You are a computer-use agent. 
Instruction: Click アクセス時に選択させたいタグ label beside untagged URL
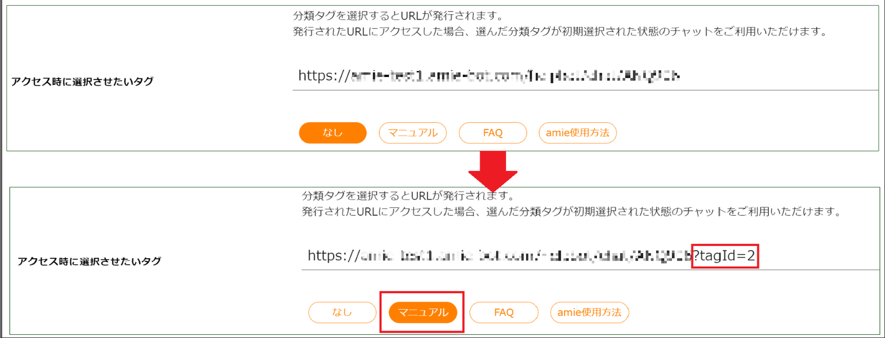point(82,82)
